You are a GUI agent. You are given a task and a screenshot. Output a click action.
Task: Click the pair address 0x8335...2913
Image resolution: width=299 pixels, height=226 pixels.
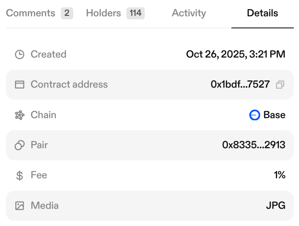pos(254,145)
